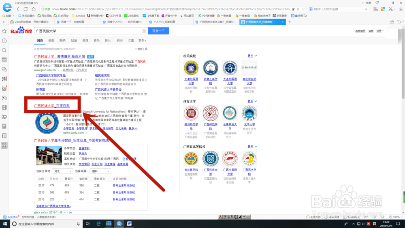Open the 广西民族大学_百度百科 result link
The width and height of the screenshot is (405, 228).
pyautogui.click(x=52, y=106)
